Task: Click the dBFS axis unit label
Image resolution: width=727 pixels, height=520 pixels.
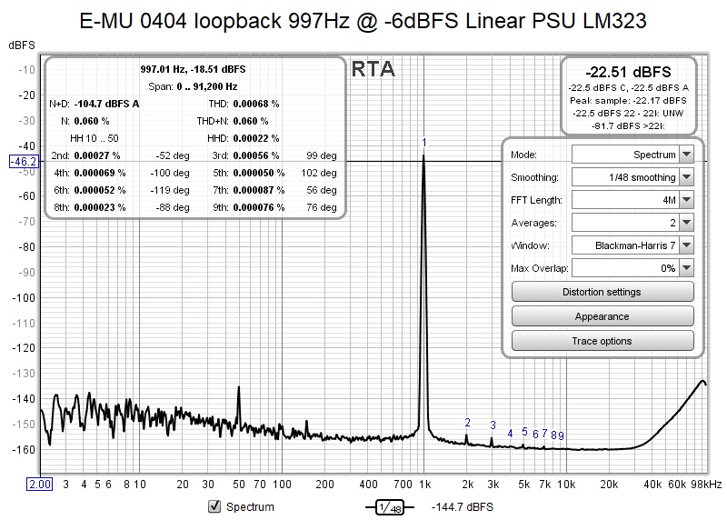Action: 22,45
